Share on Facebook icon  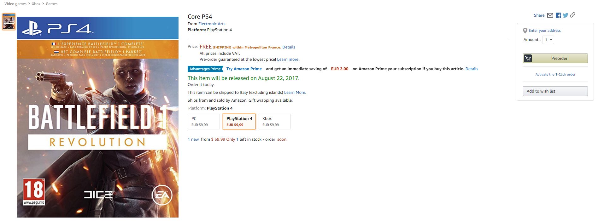click(x=558, y=15)
